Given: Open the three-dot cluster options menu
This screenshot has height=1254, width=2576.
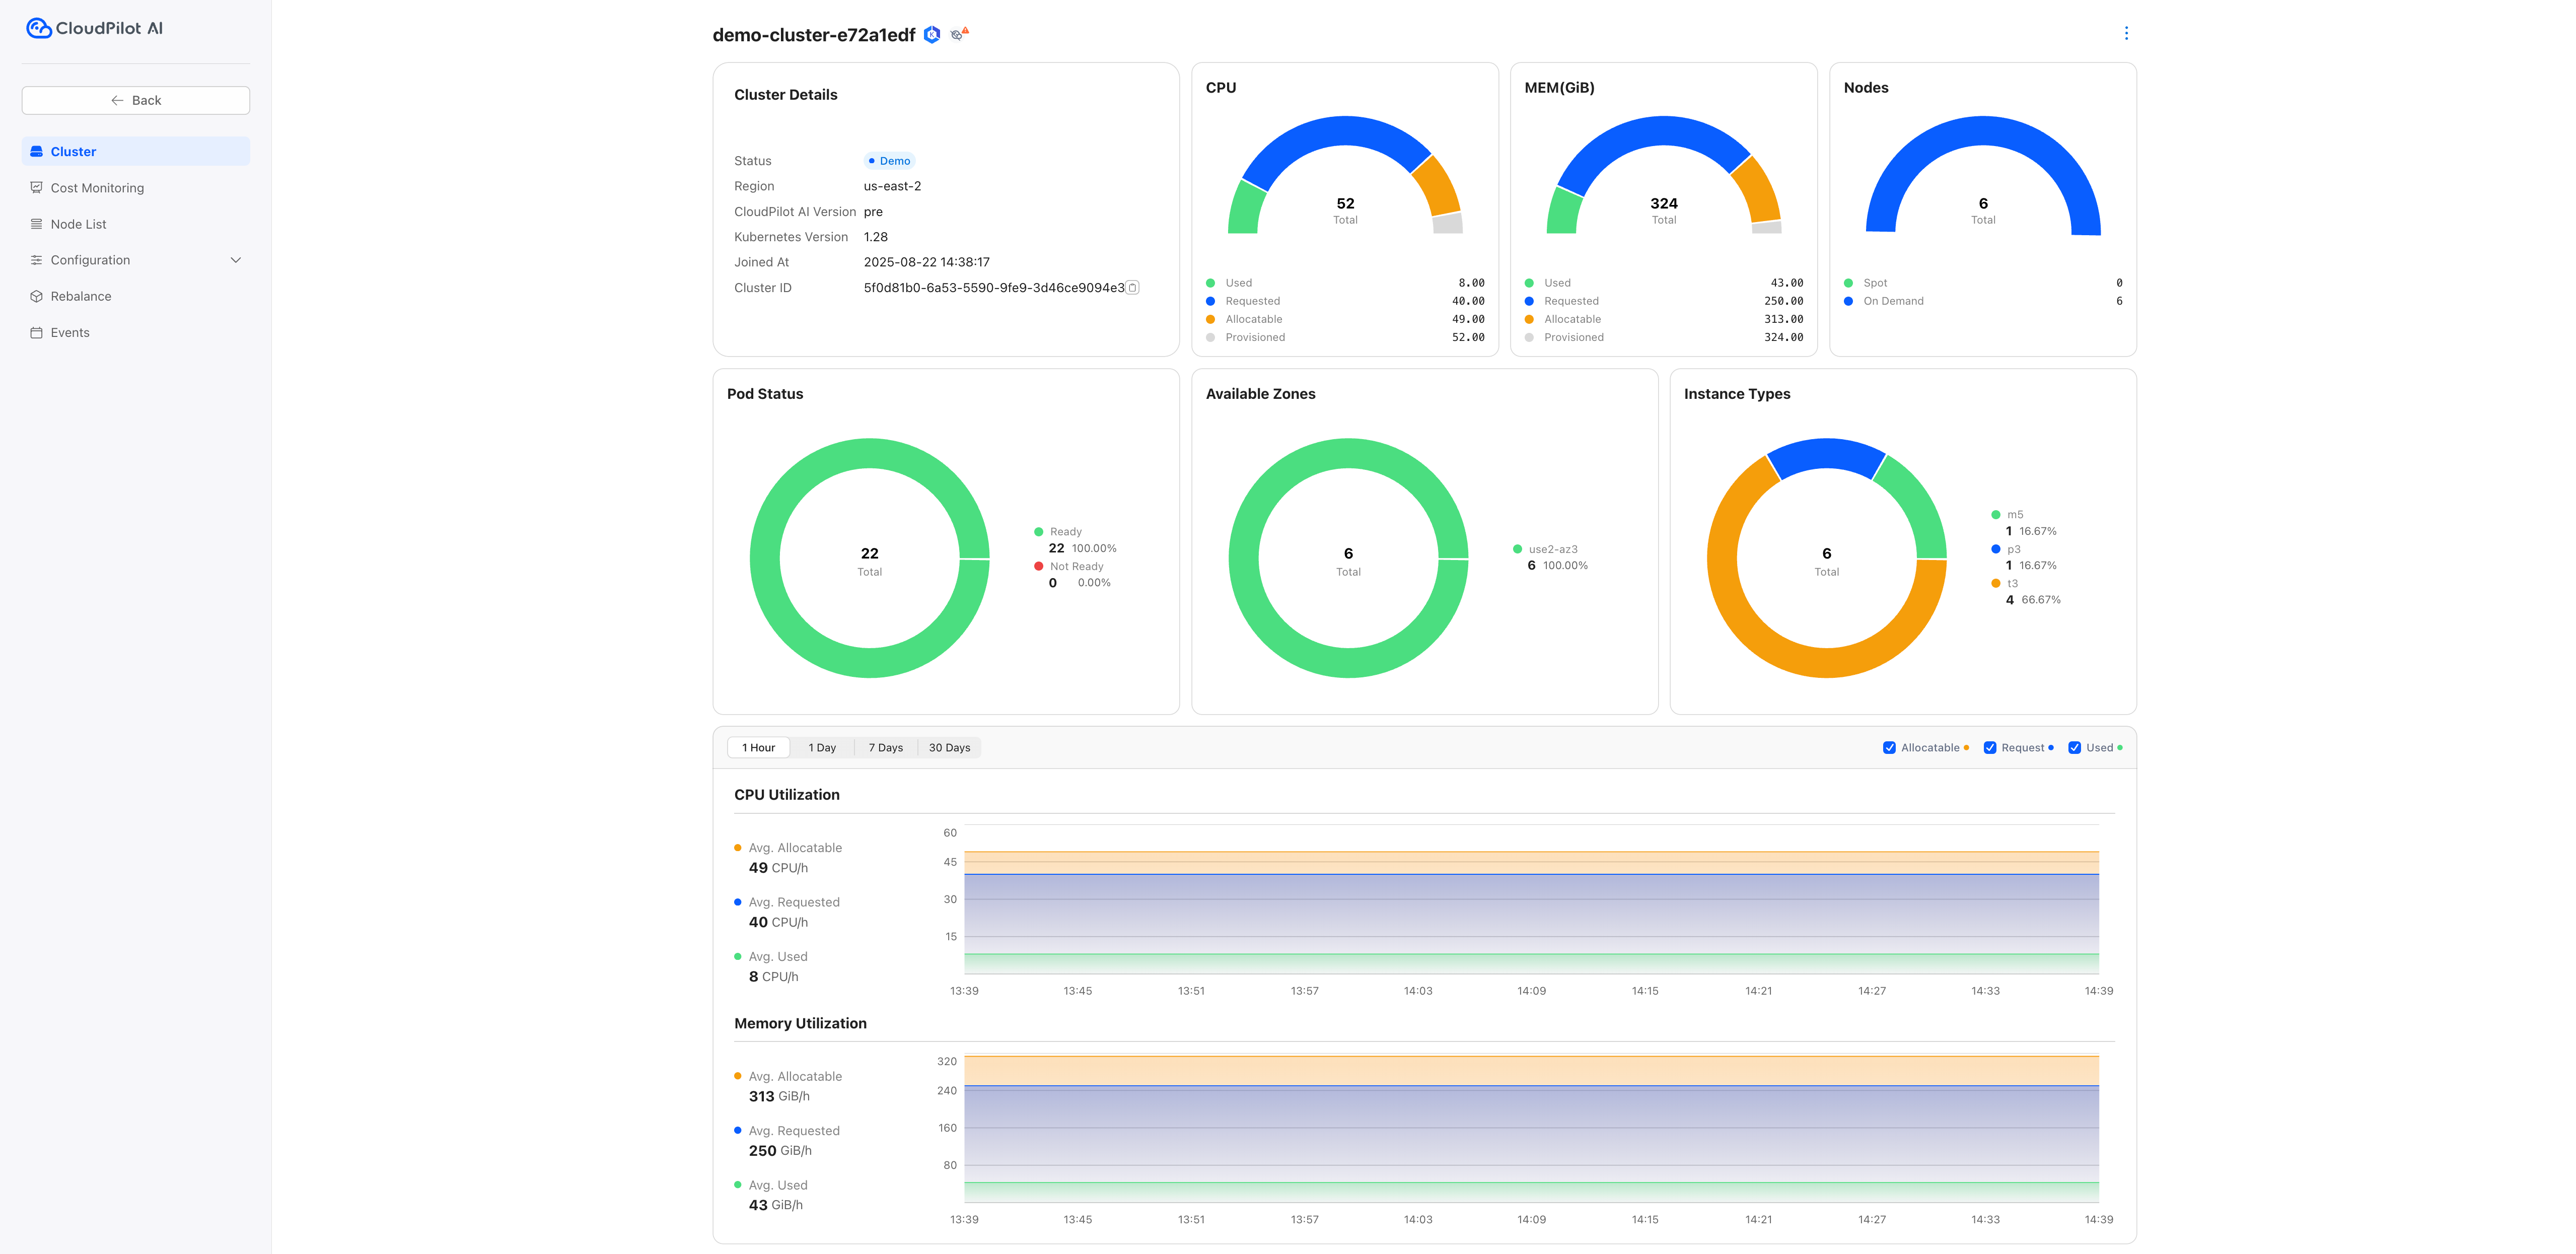Looking at the screenshot, I should 2126,33.
